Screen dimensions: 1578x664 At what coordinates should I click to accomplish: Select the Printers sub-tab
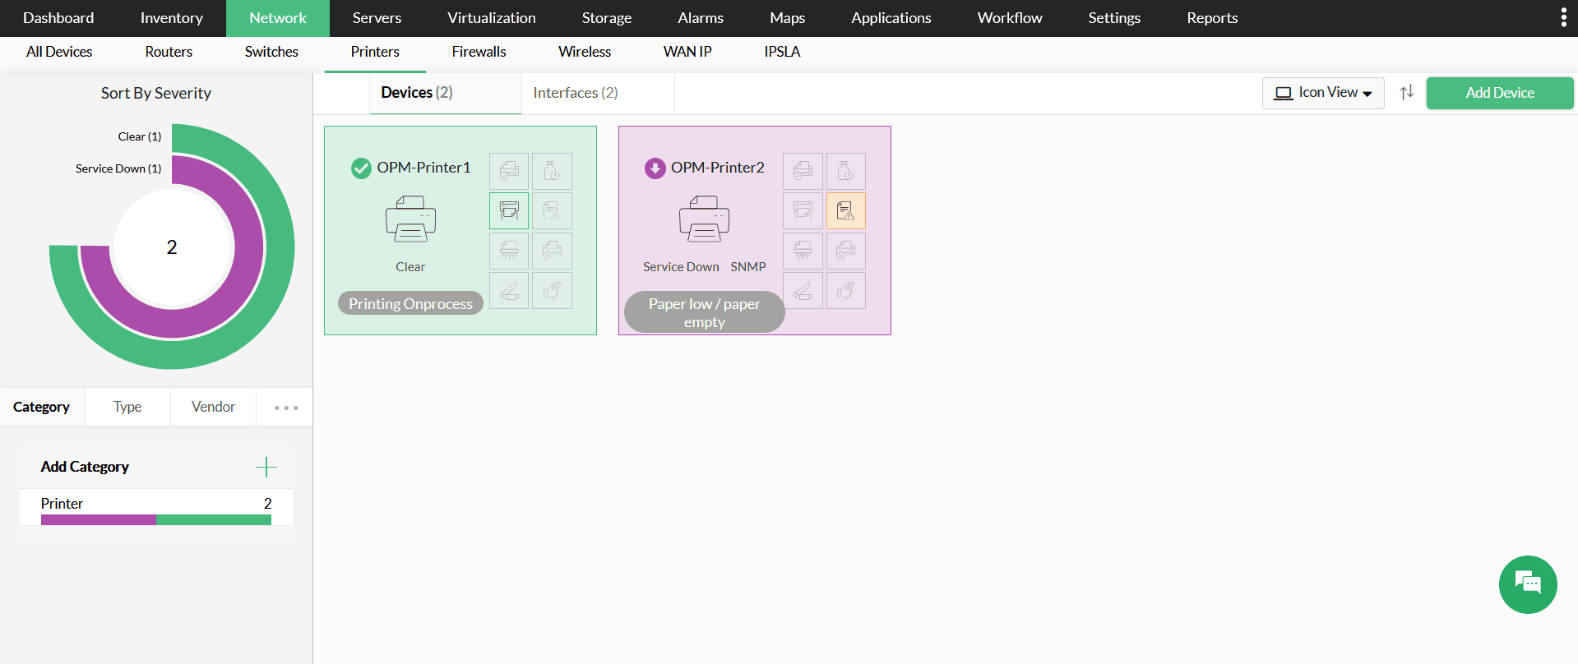point(375,52)
